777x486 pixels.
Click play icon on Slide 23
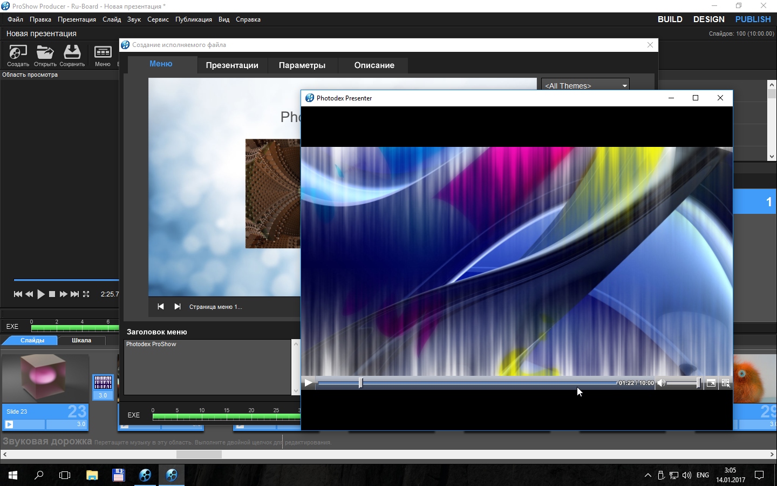click(9, 424)
